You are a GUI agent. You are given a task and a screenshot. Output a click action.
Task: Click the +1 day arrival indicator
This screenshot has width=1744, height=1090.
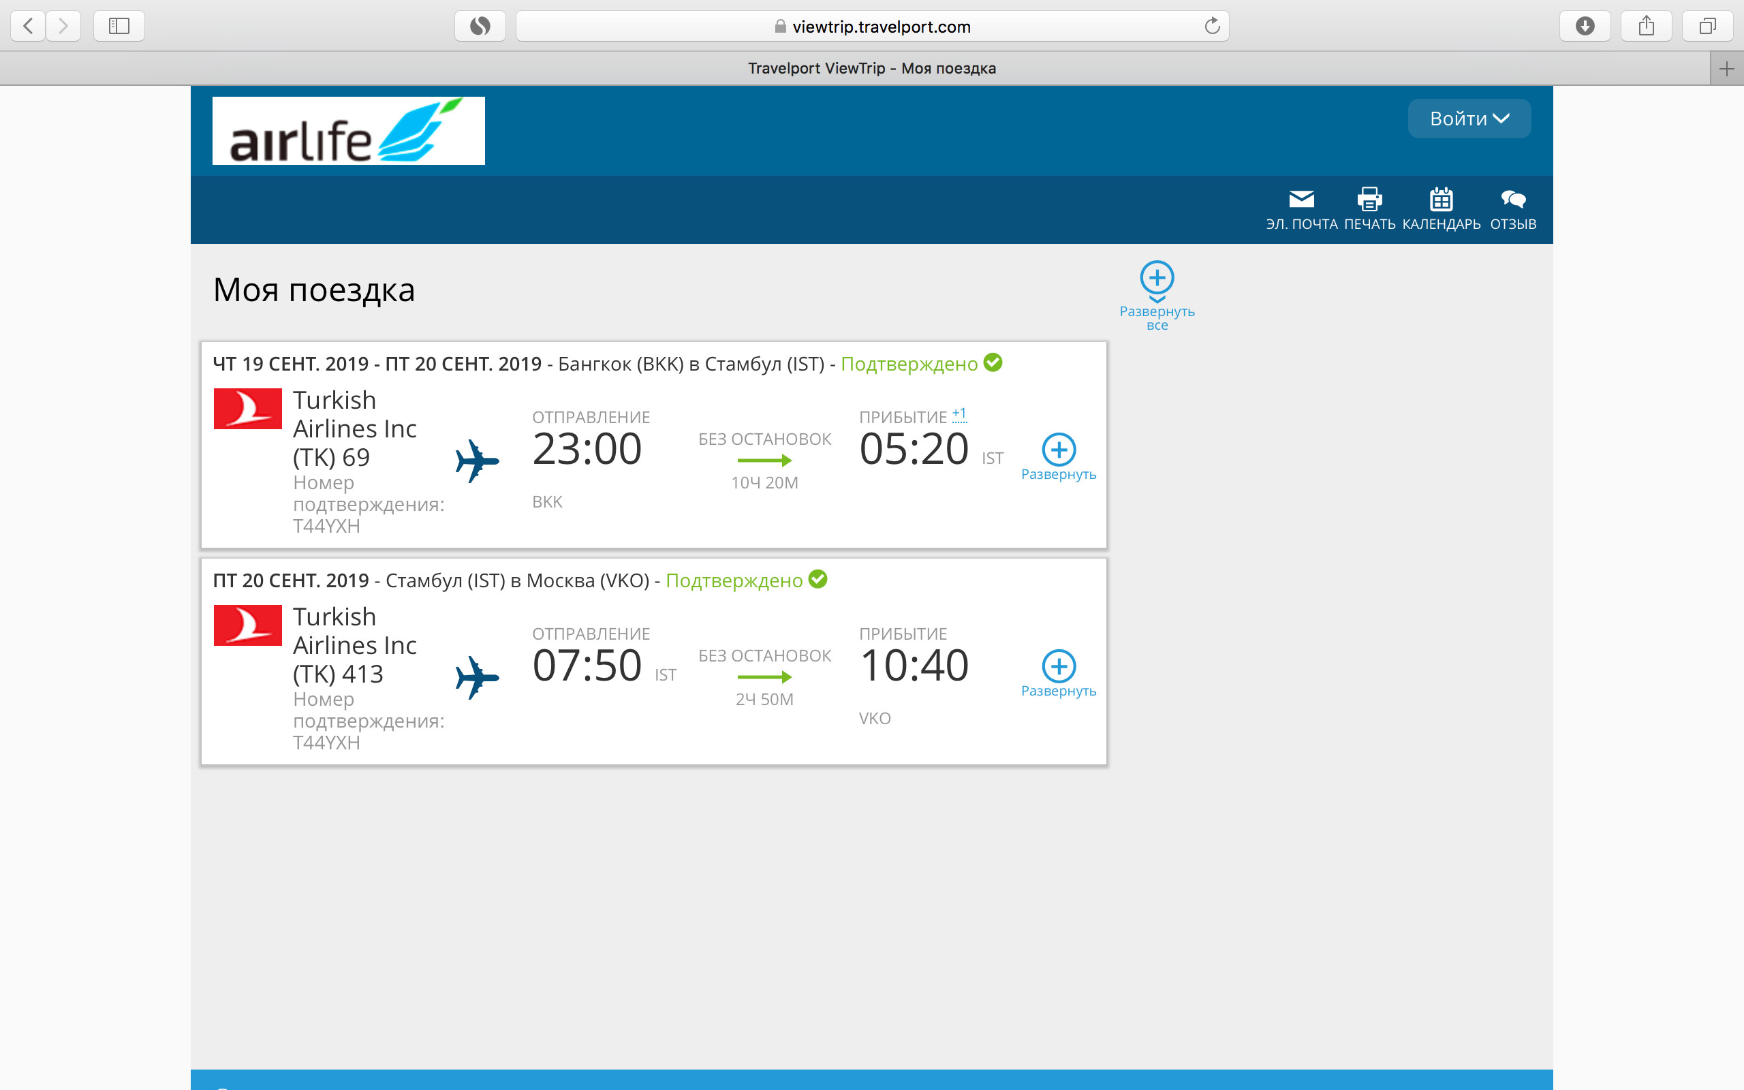tap(959, 414)
